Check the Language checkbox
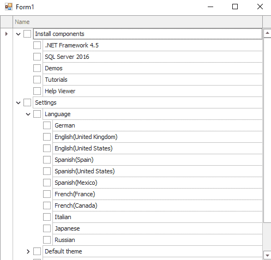 tap(37, 114)
